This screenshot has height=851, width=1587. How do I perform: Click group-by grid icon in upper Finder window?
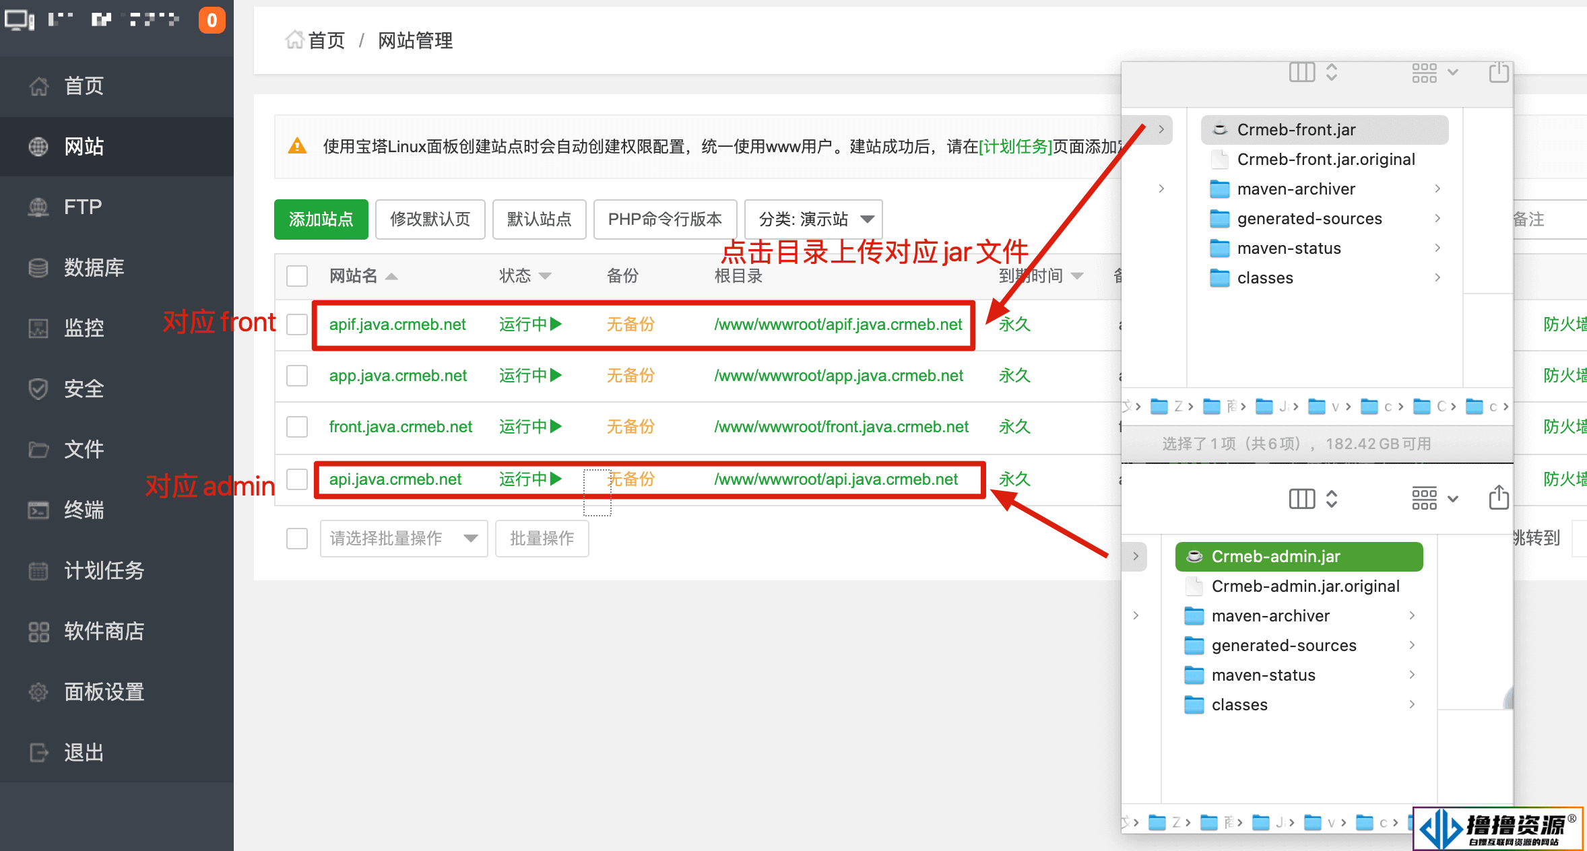coord(1425,72)
